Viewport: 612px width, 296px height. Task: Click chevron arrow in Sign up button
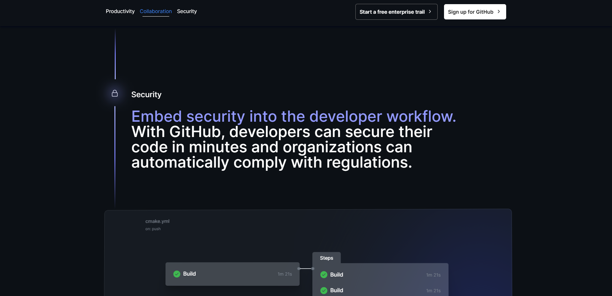point(499,11)
